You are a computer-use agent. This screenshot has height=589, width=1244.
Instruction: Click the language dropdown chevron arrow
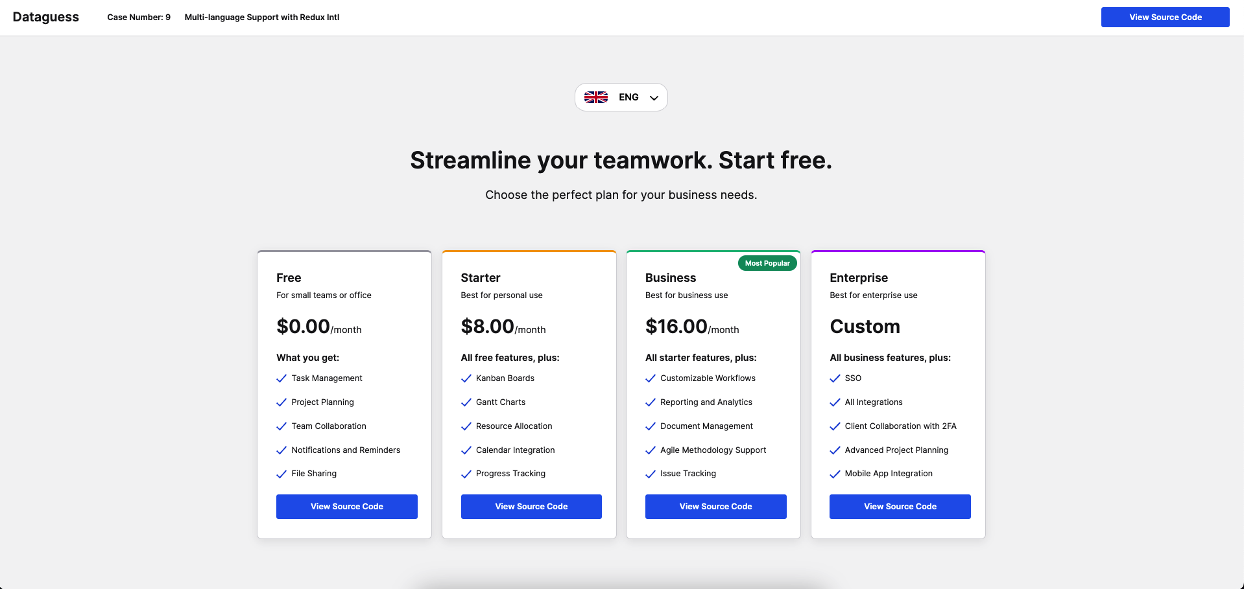coord(654,98)
